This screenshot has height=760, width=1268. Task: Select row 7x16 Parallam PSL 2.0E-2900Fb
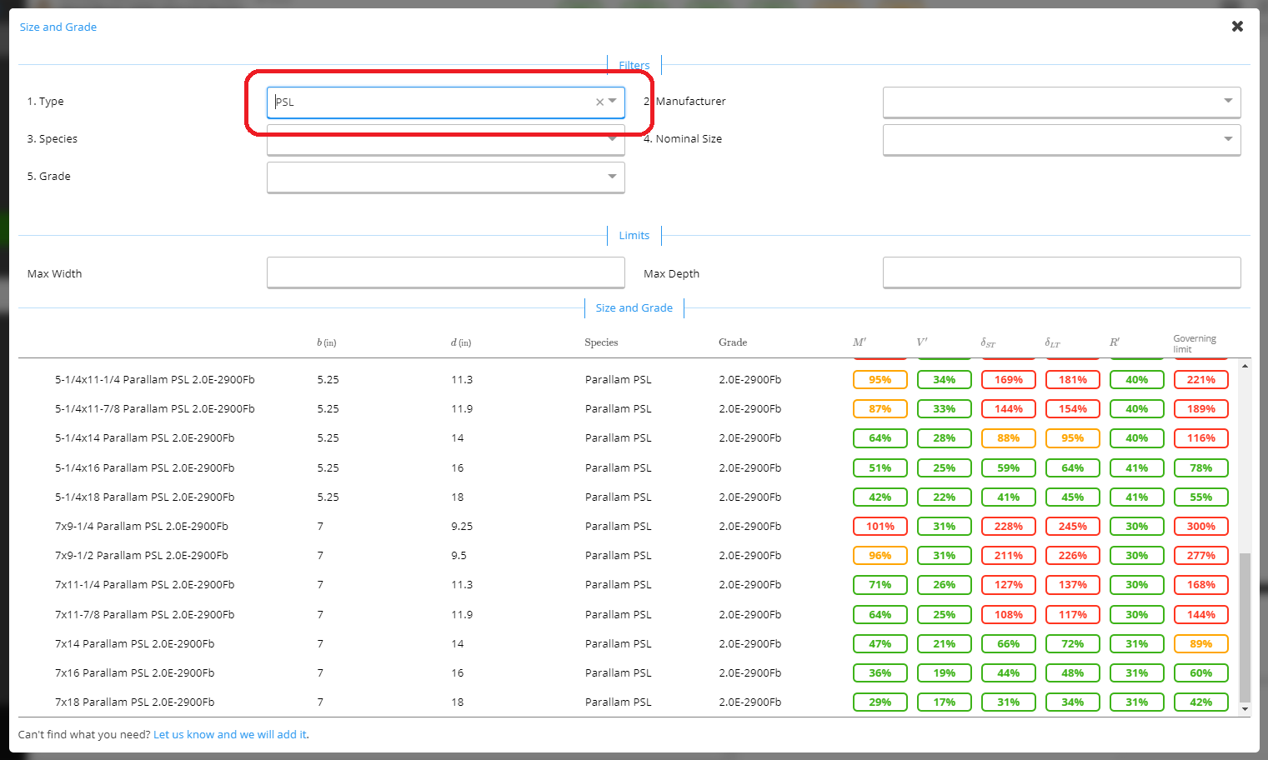[x=628, y=672]
